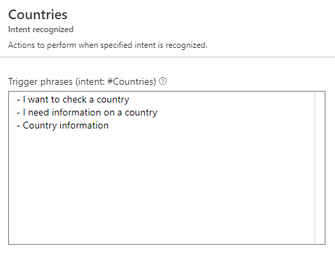Click the 'Country information' phrase line
The image size is (335, 257).
62,126
